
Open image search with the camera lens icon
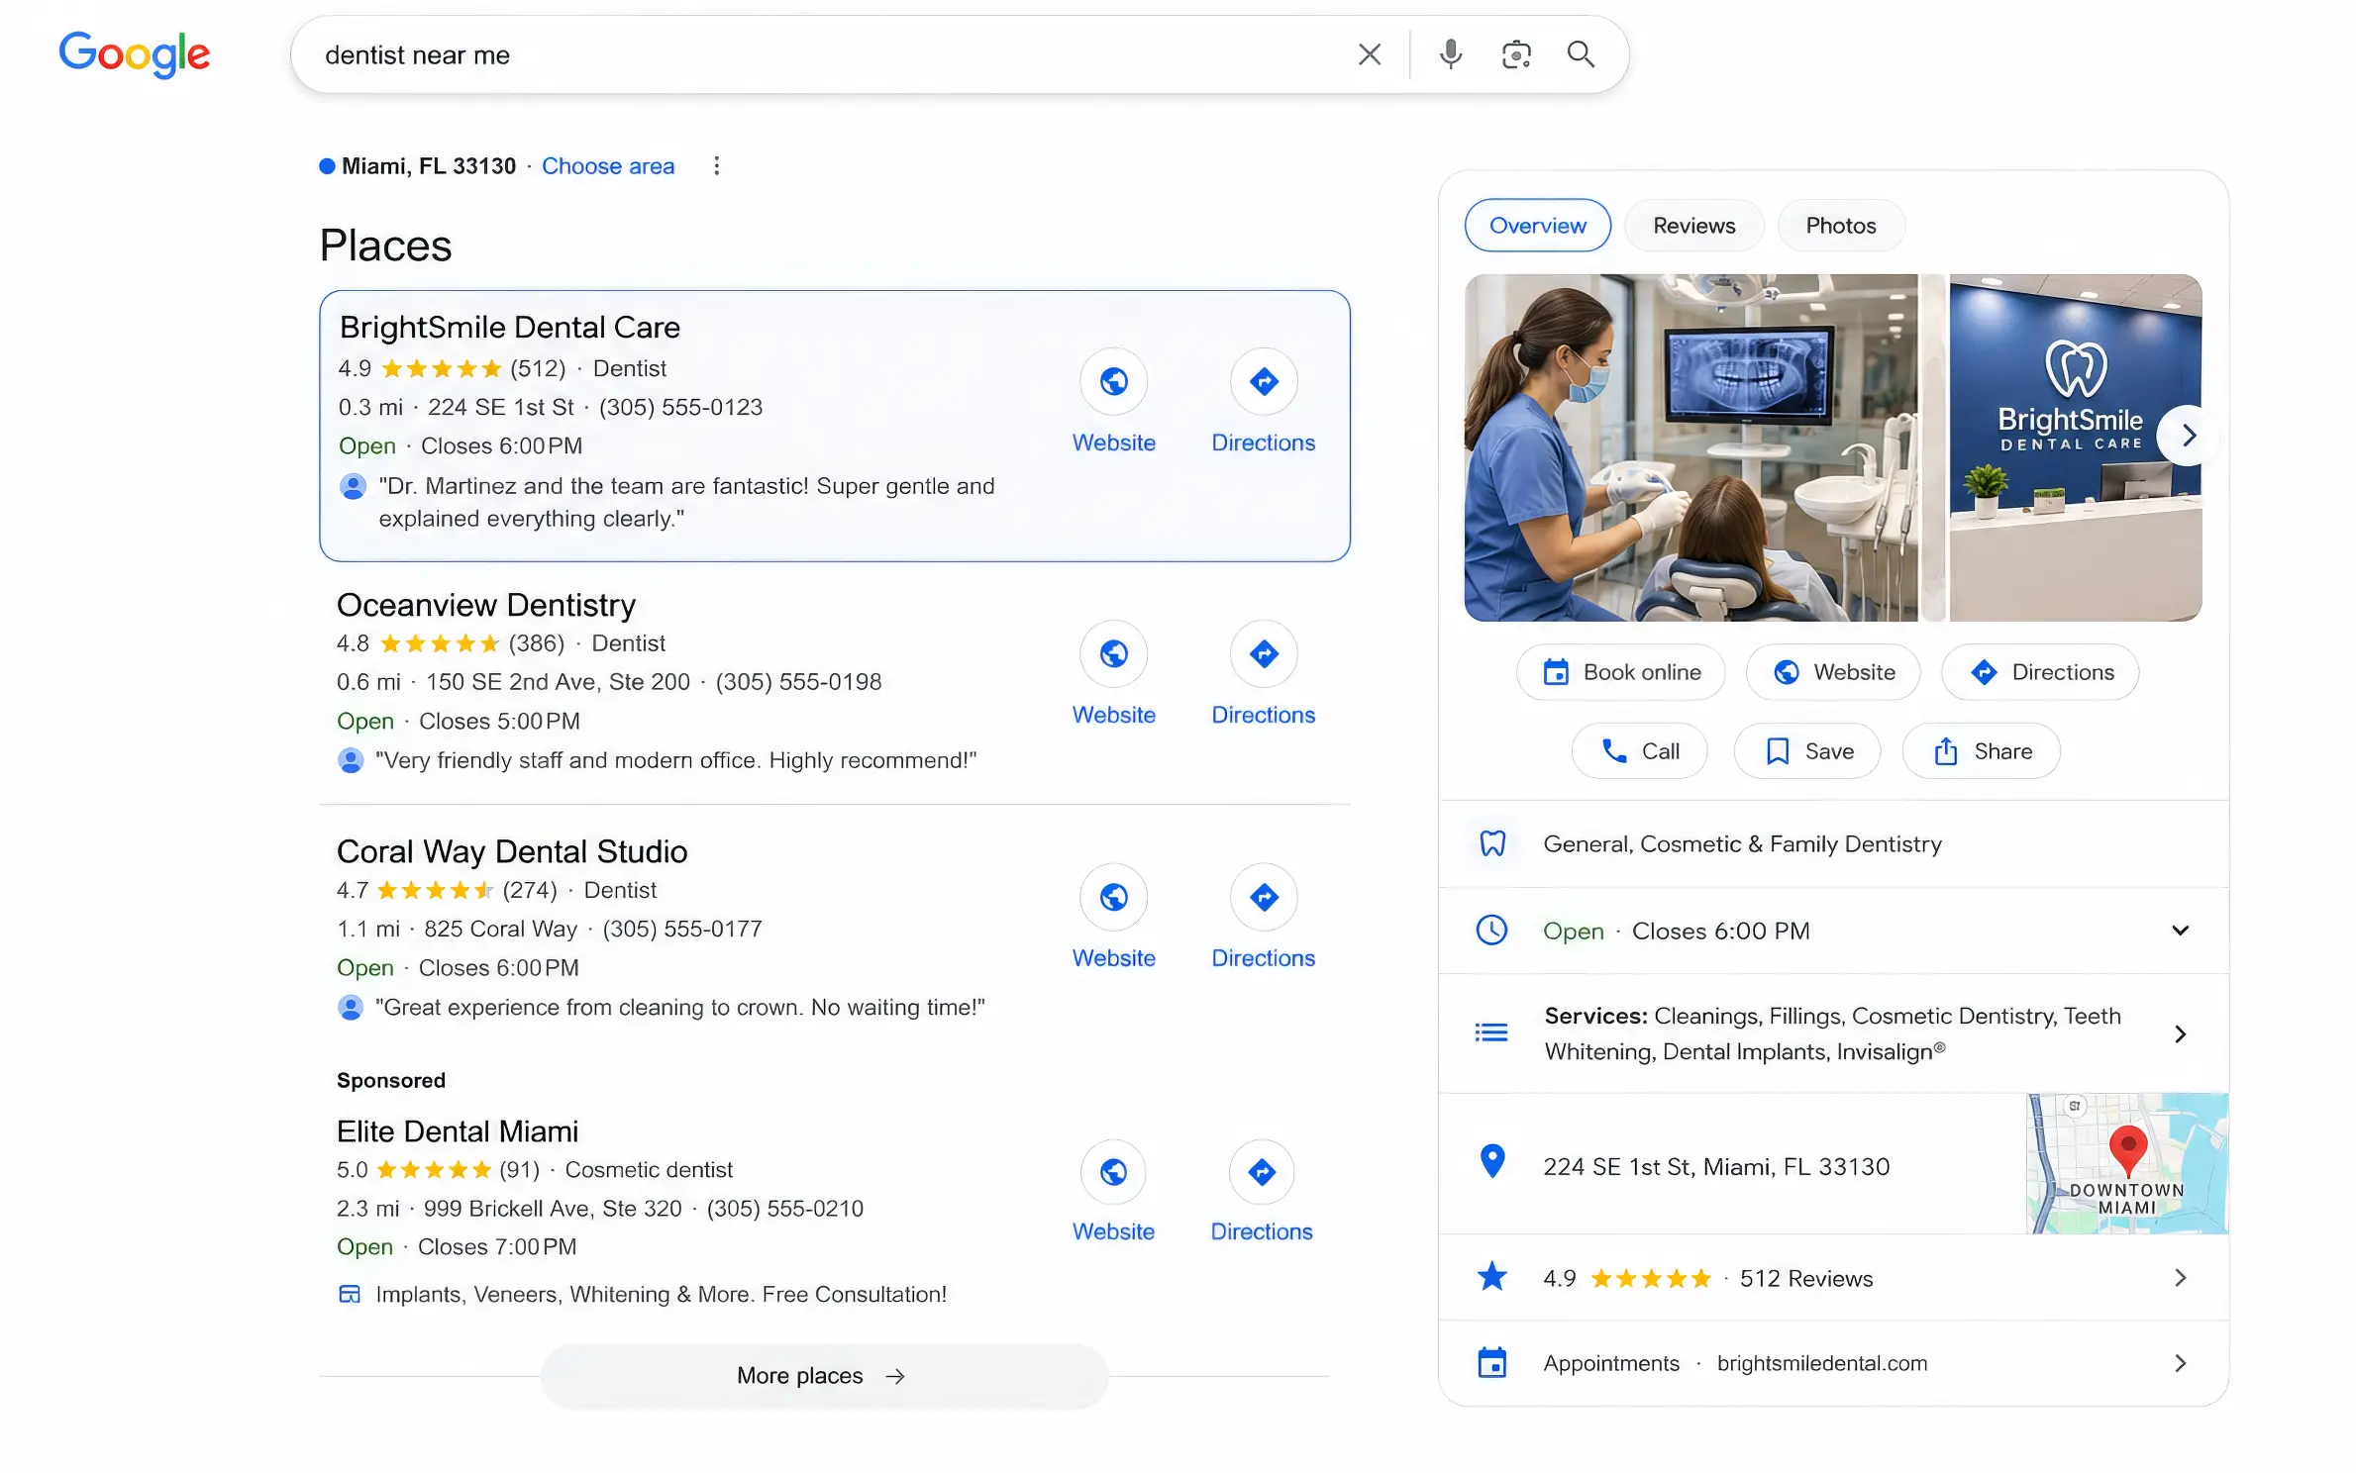pyautogui.click(x=1516, y=54)
